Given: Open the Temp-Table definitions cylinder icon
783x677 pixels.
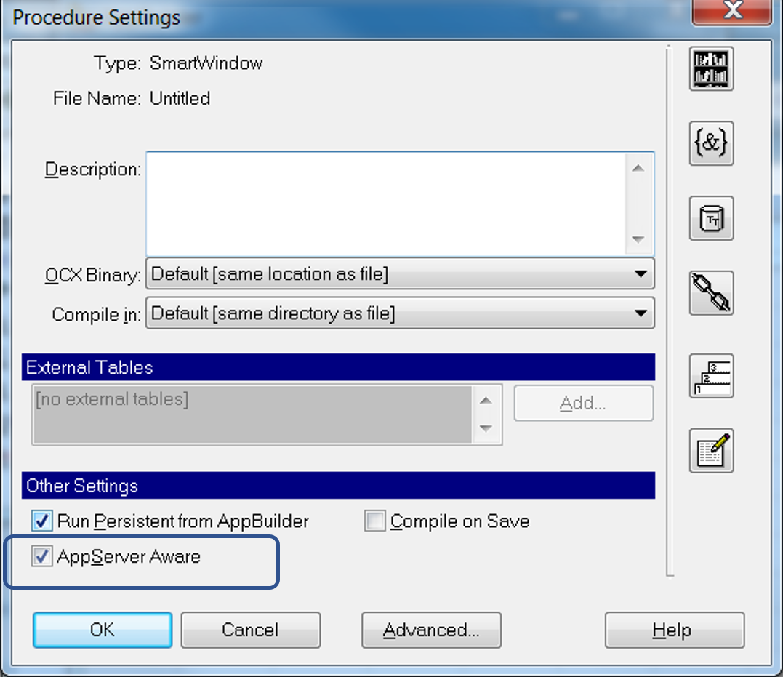Looking at the screenshot, I should pyautogui.click(x=711, y=218).
